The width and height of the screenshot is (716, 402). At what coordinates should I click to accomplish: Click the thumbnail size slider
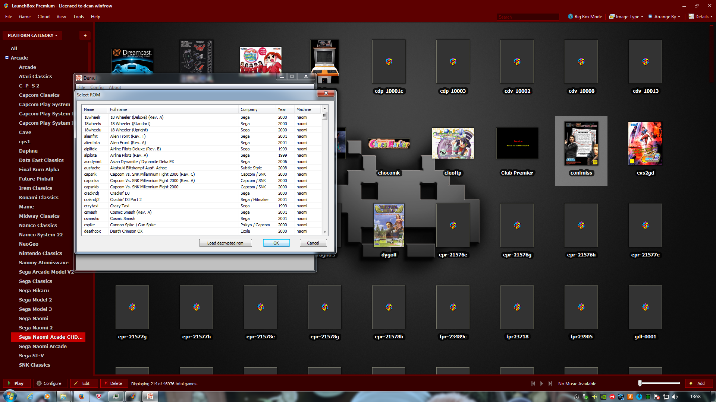click(659, 383)
